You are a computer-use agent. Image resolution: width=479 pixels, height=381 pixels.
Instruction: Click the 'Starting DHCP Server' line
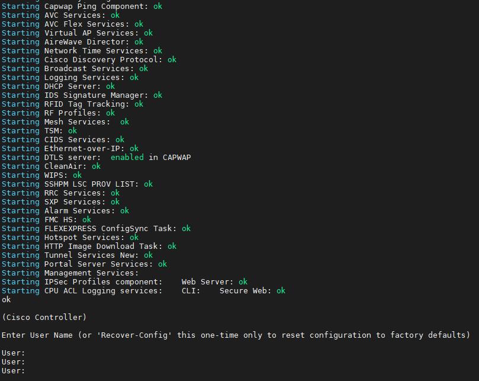click(x=58, y=87)
